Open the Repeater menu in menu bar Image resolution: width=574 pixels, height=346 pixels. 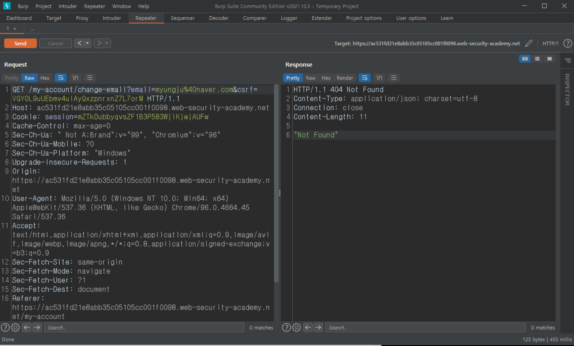coord(95,6)
